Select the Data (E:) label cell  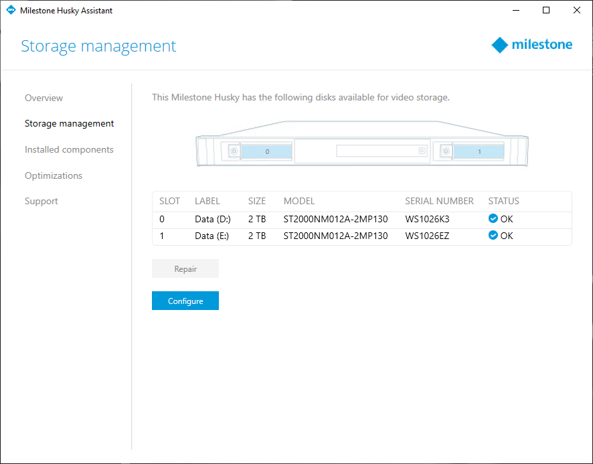coord(211,236)
